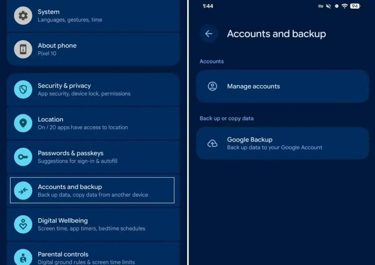Tap the About phone info icon

(x=23, y=49)
